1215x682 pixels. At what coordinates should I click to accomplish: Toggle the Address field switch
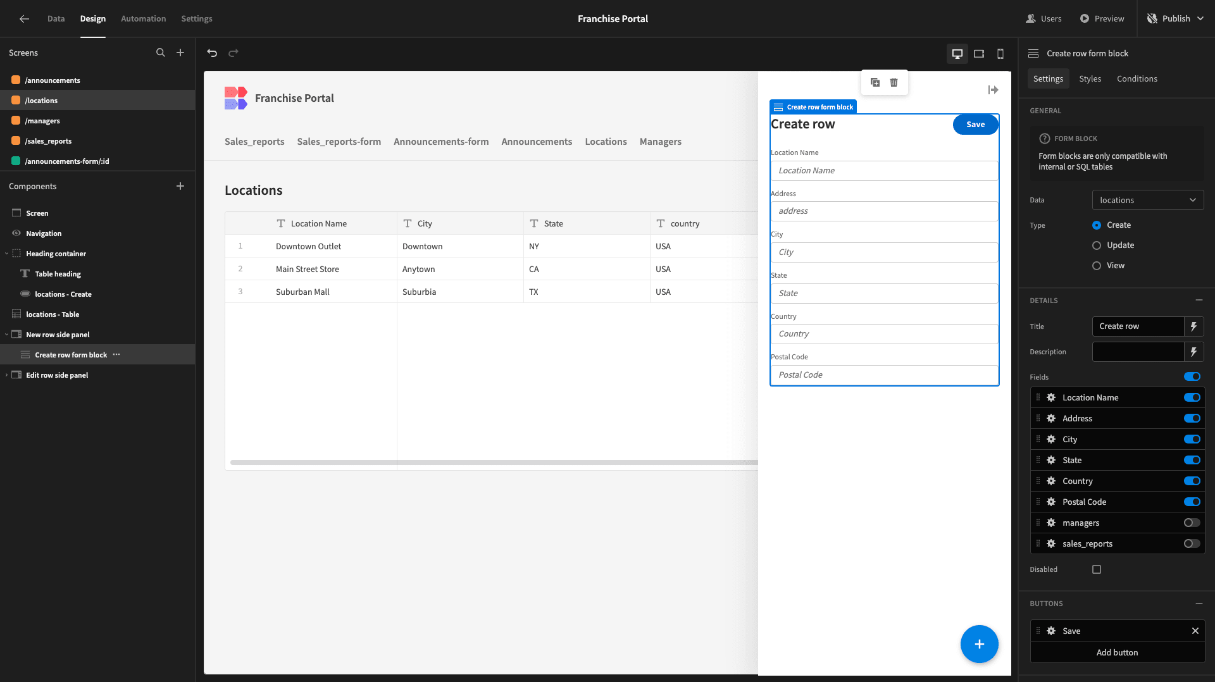coord(1192,418)
